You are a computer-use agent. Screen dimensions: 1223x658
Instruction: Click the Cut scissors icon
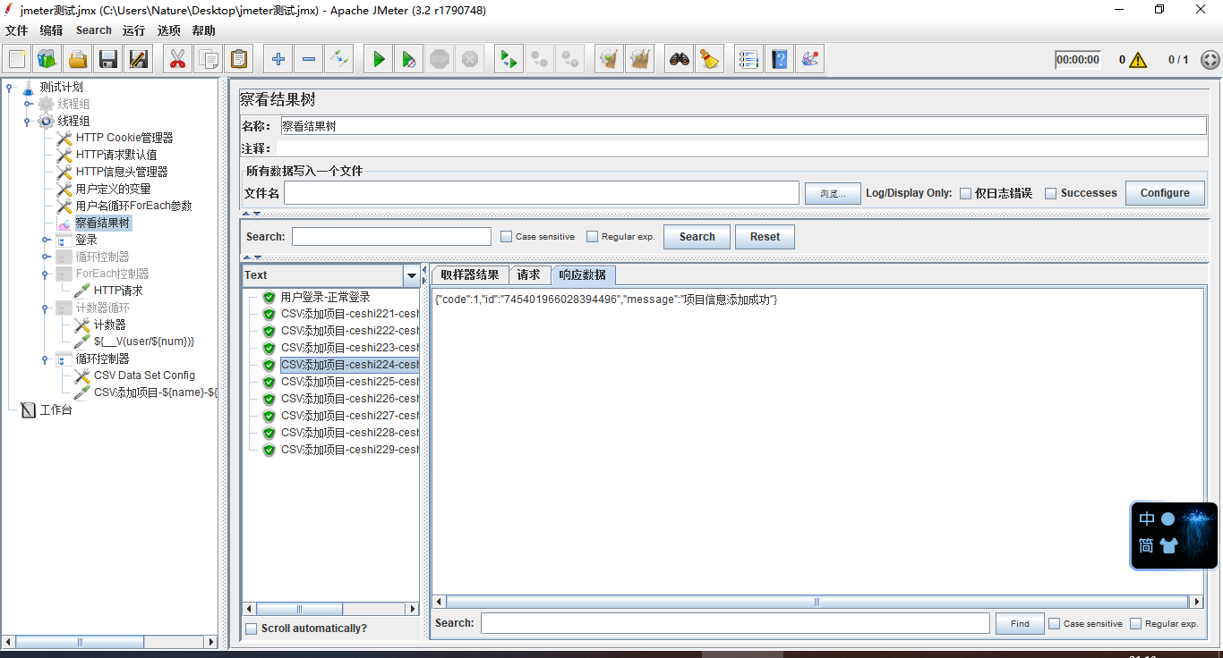tap(177, 60)
